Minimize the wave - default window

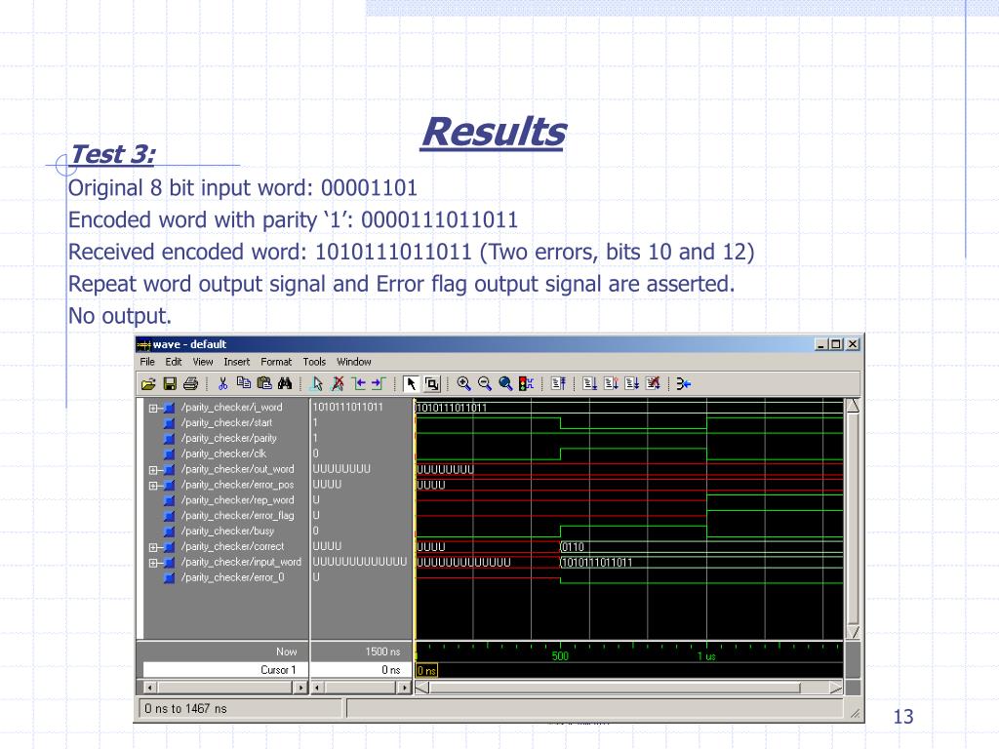coord(821,344)
